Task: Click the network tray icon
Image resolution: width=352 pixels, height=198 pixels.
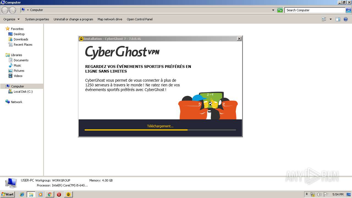Action: point(313,194)
